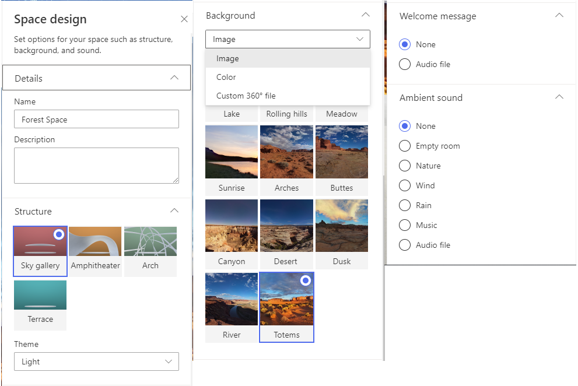The image size is (578, 386).
Task: Select the Dusk background image
Action: coord(341,225)
